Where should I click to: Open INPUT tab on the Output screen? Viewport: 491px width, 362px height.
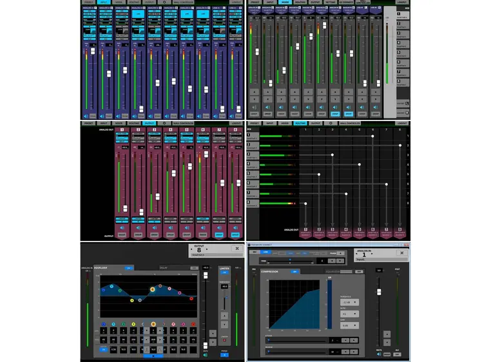pyautogui.click(x=104, y=124)
